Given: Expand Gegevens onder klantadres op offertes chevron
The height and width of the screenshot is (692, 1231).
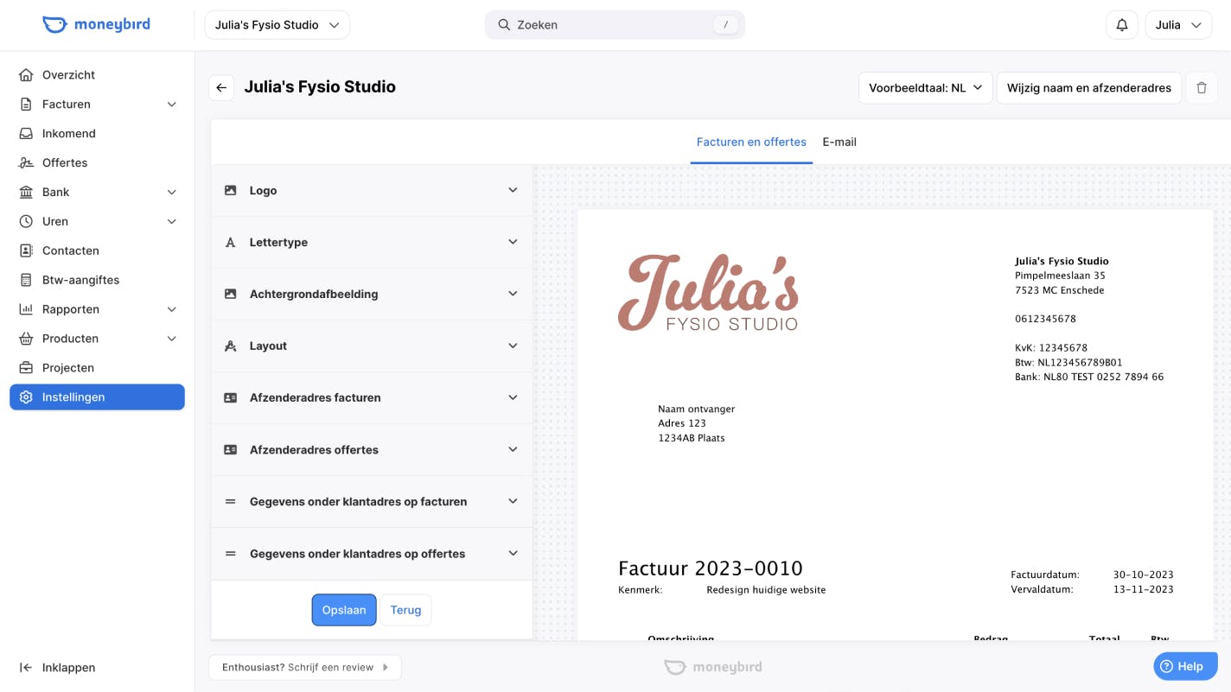Looking at the screenshot, I should [x=513, y=553].
